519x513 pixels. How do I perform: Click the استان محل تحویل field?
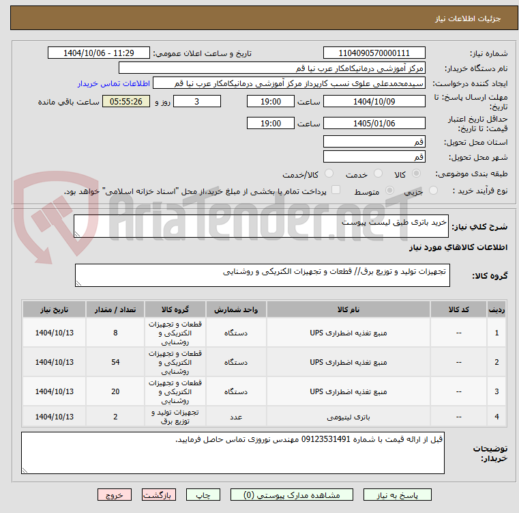pyautogui.click(x=374, y=141)
